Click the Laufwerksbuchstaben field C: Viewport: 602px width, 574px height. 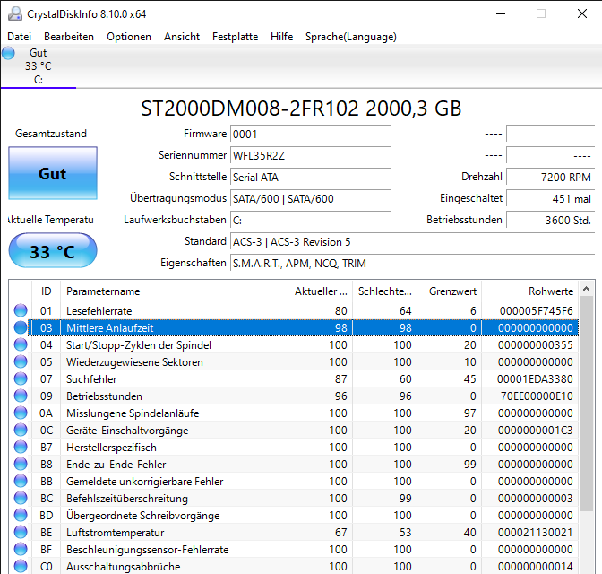coord(310,221)
